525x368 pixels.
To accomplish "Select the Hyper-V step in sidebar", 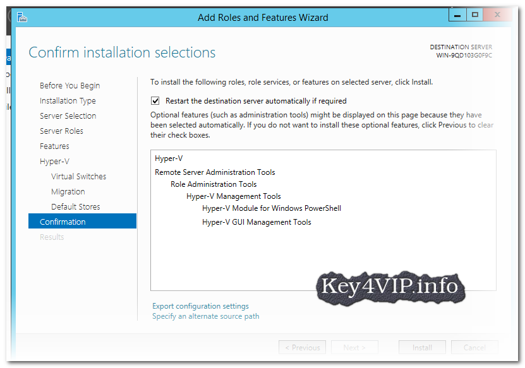I will point(54,161).
